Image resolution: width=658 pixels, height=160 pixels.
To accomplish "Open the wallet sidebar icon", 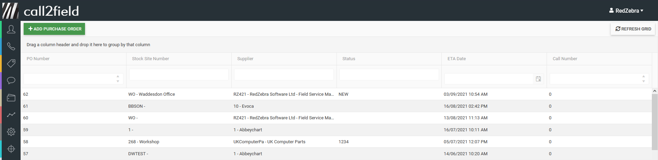I will coord(11,98).
